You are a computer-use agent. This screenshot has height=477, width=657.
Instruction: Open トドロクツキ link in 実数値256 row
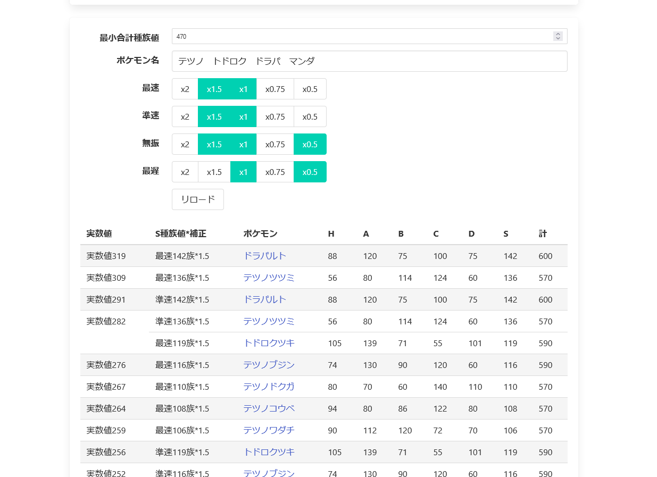(x=269, y=452)
